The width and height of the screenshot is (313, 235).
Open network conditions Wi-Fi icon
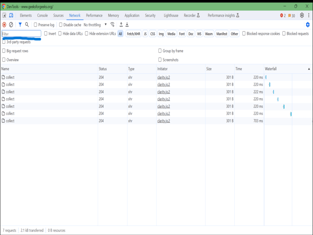[113, 25]
